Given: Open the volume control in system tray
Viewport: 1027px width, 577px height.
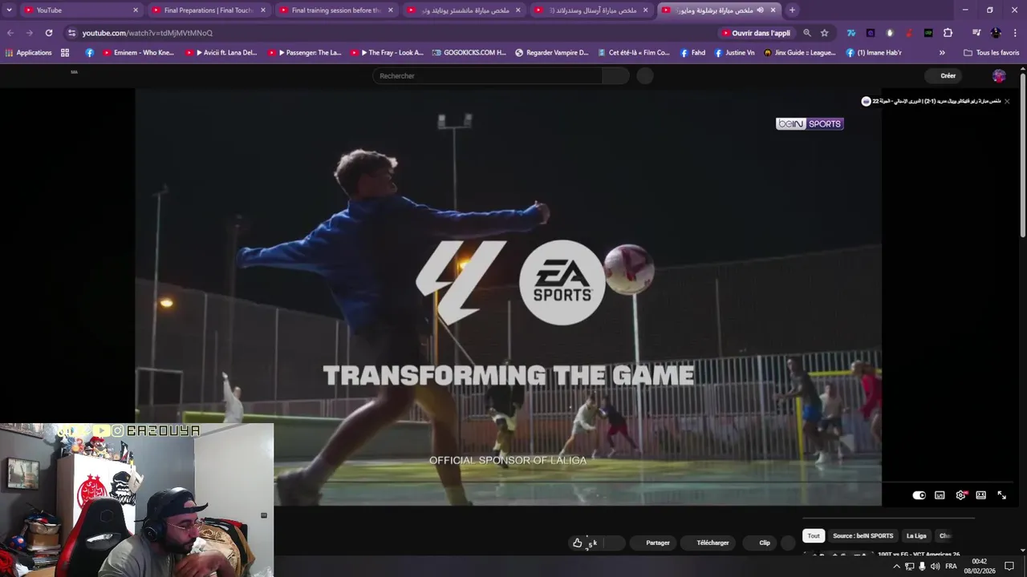Looking at the screenshot, I should [x=935, y=567].
